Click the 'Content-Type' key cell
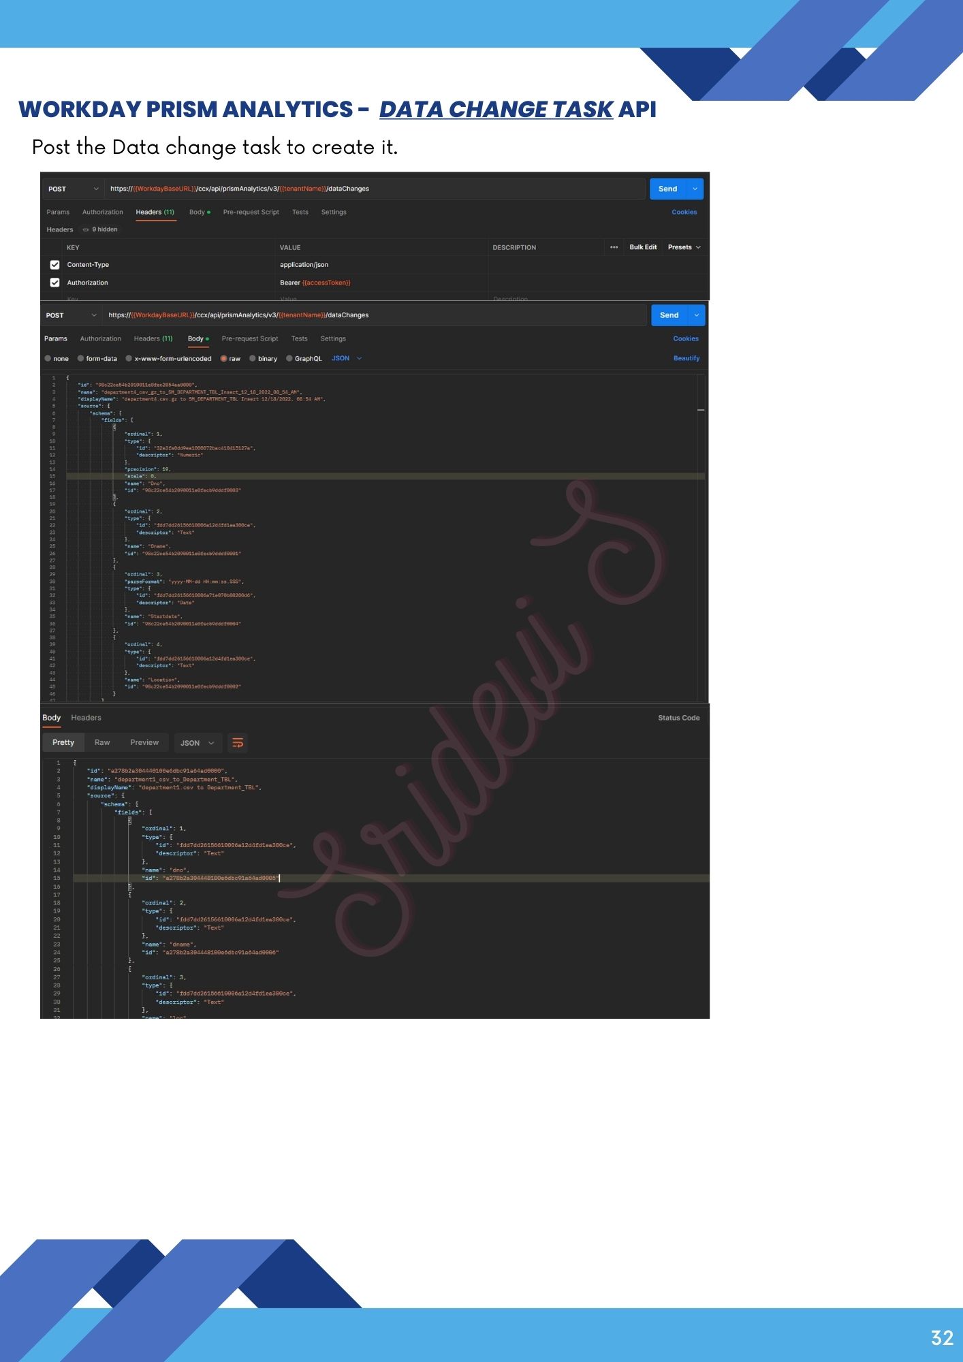The image size is (963, 1362). 169,265
